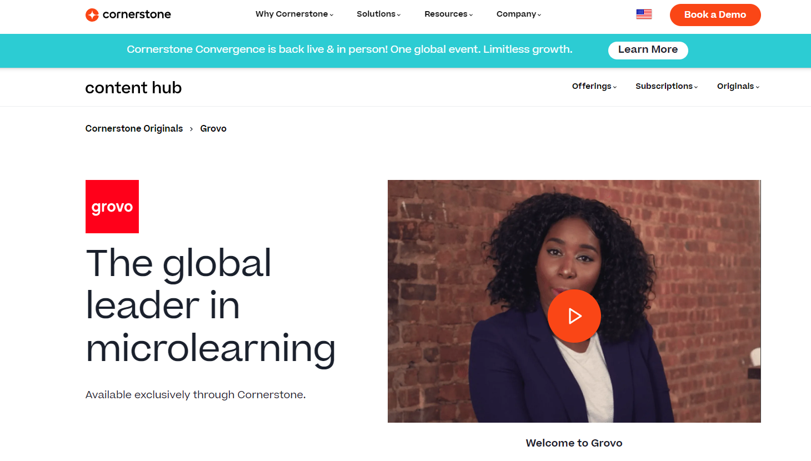The width and height of the screenshot is (811, 461).
Task: Click the Cornerstone Convergence banner text
Action: tap(349, 49)
